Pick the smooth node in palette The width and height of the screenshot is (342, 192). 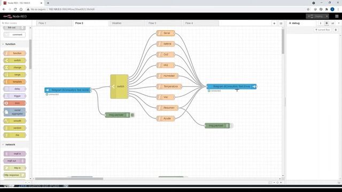click(x=14, y=121)
